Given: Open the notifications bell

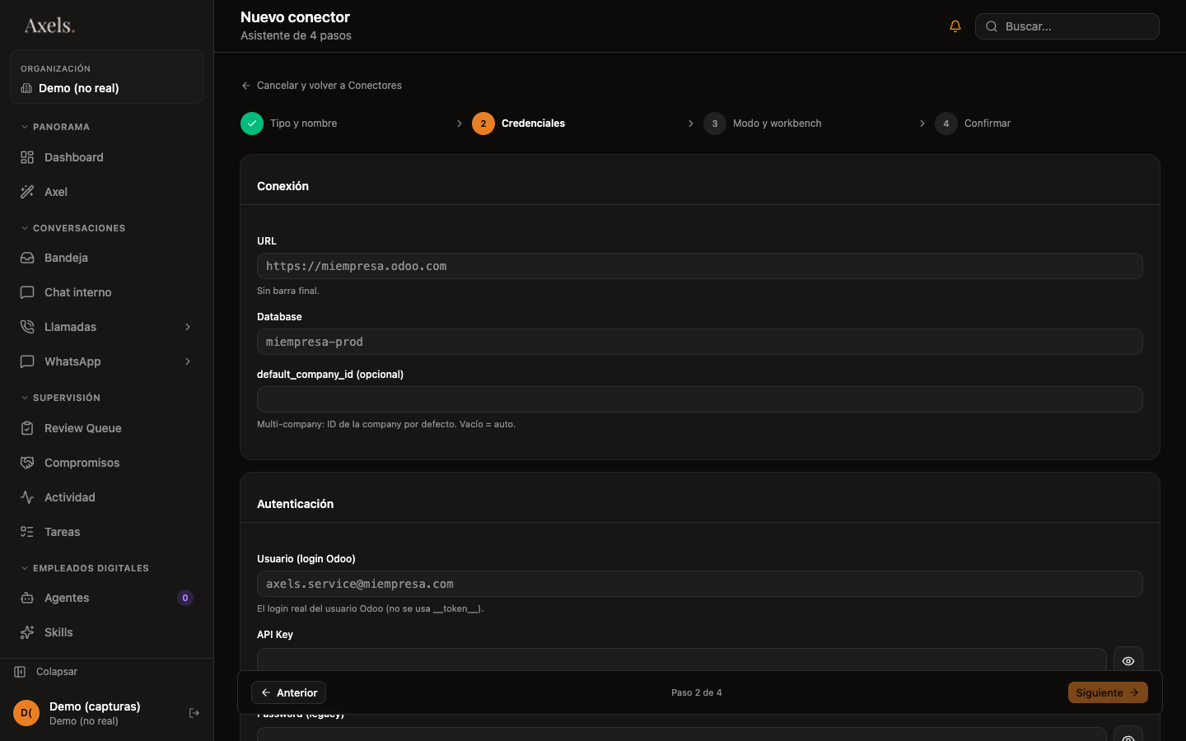Looking at the screenshot, I should pos(955,26).
